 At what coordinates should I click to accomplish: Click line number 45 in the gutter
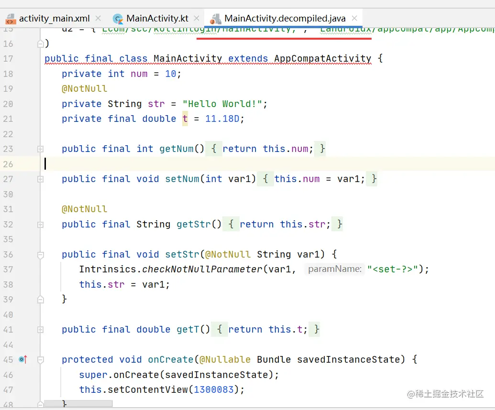tap(8, 360)
